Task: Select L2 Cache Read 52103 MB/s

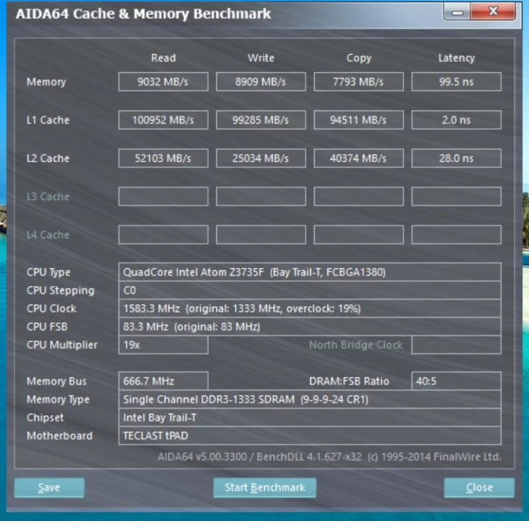Action: point(163,158)
